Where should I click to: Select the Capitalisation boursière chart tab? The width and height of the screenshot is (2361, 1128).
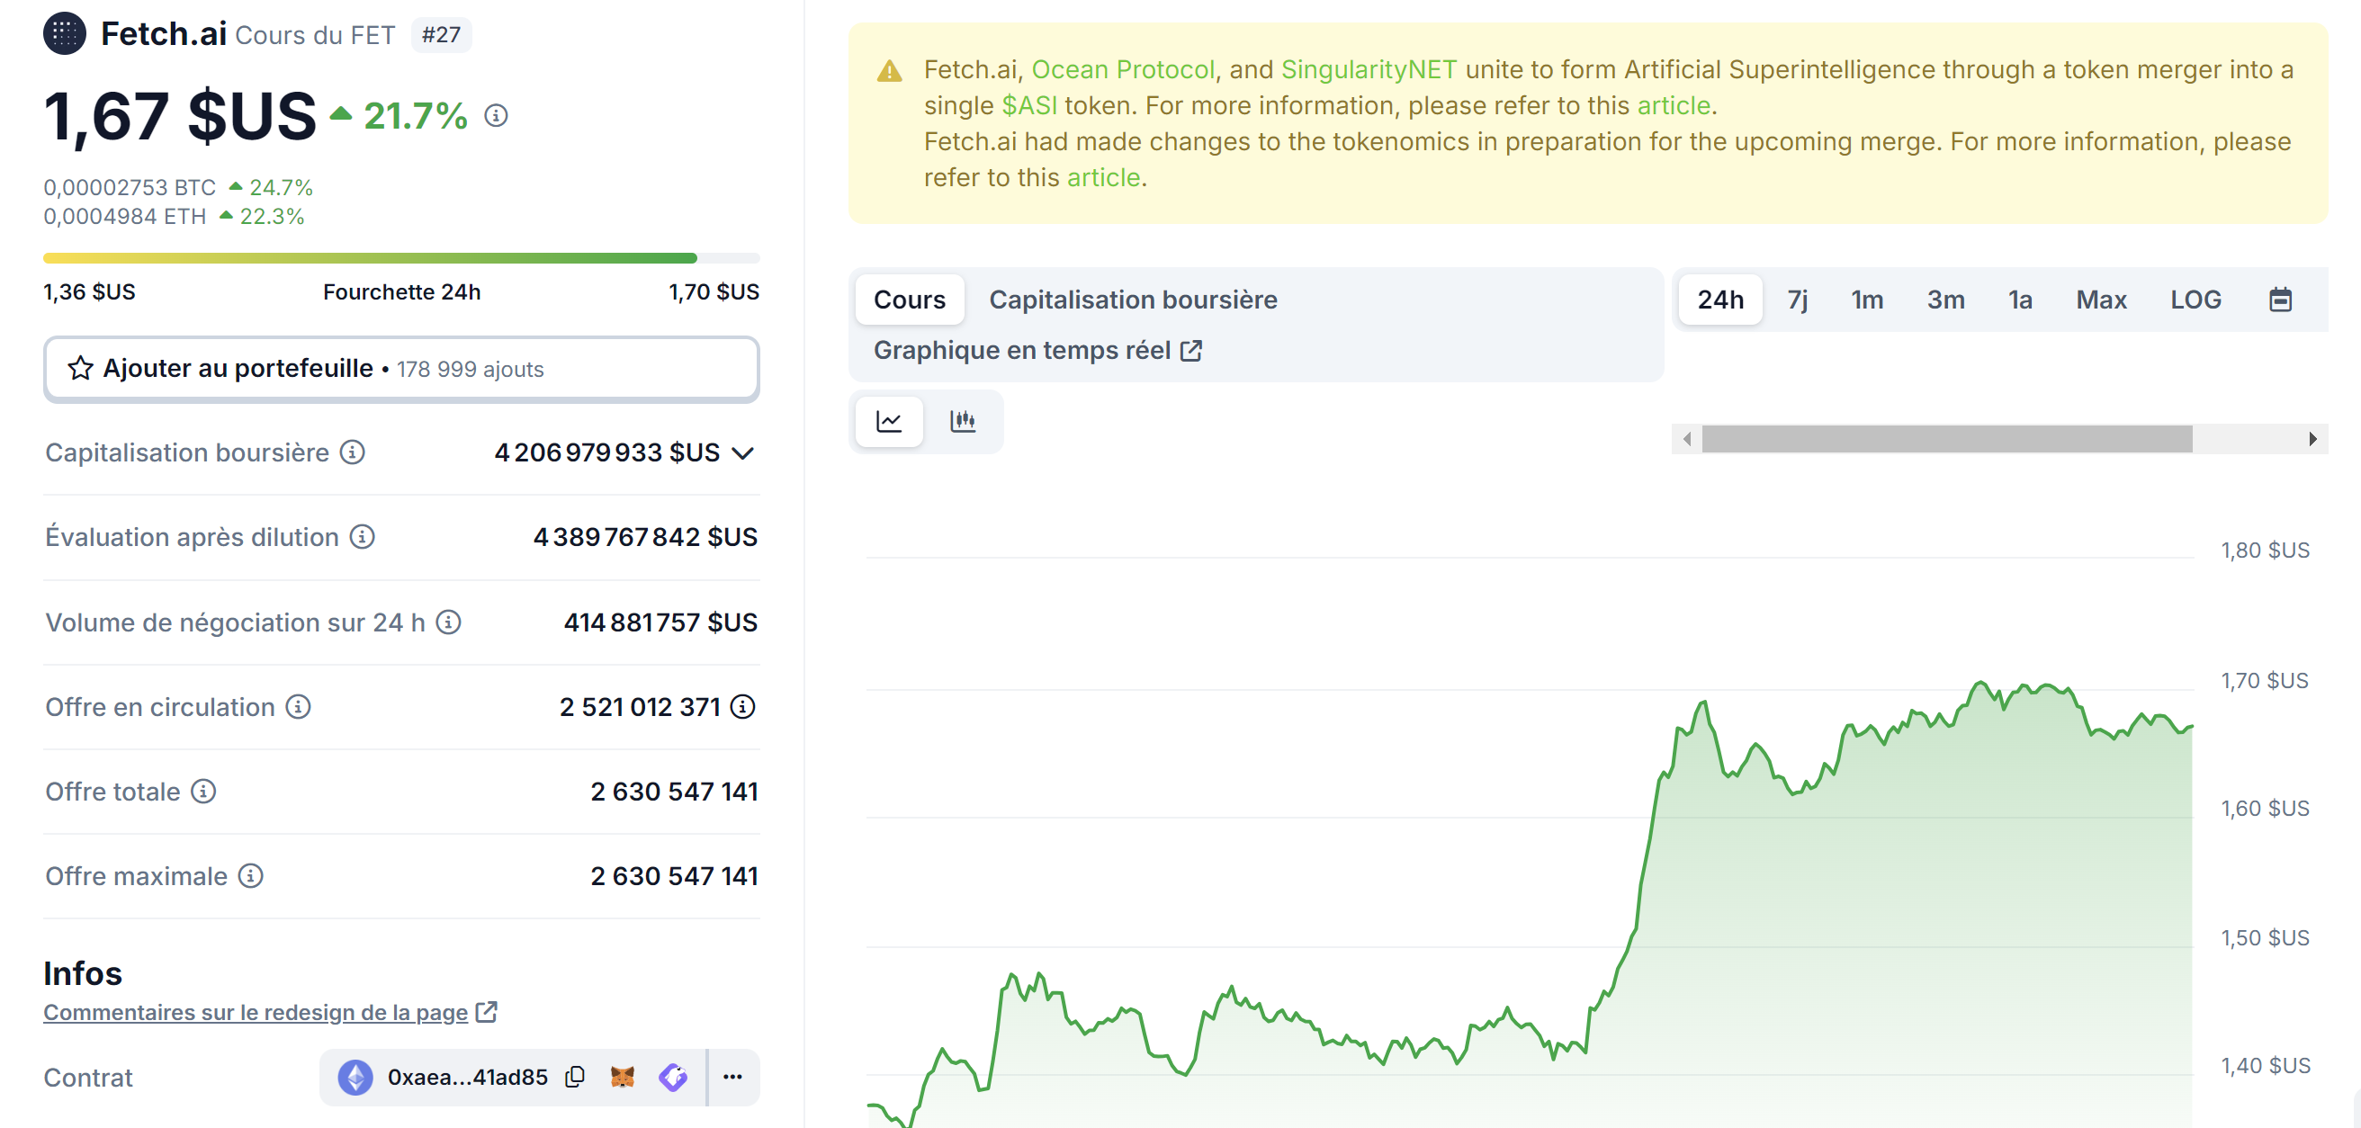(x=1133, y=300)
